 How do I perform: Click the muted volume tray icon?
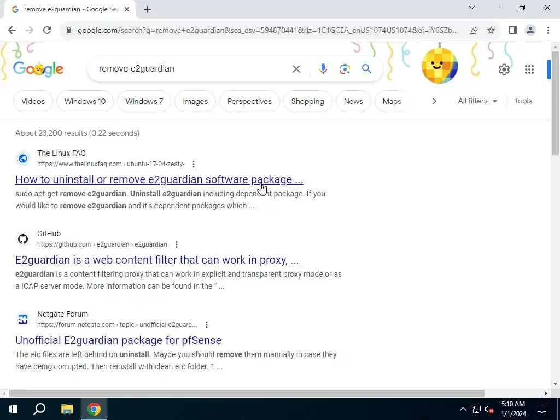click(489, 409)
